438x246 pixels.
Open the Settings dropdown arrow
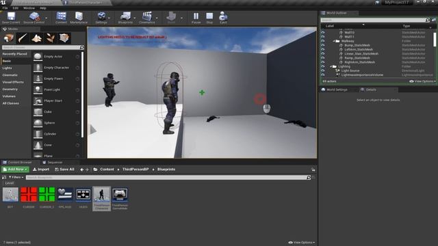click(109, 18)
